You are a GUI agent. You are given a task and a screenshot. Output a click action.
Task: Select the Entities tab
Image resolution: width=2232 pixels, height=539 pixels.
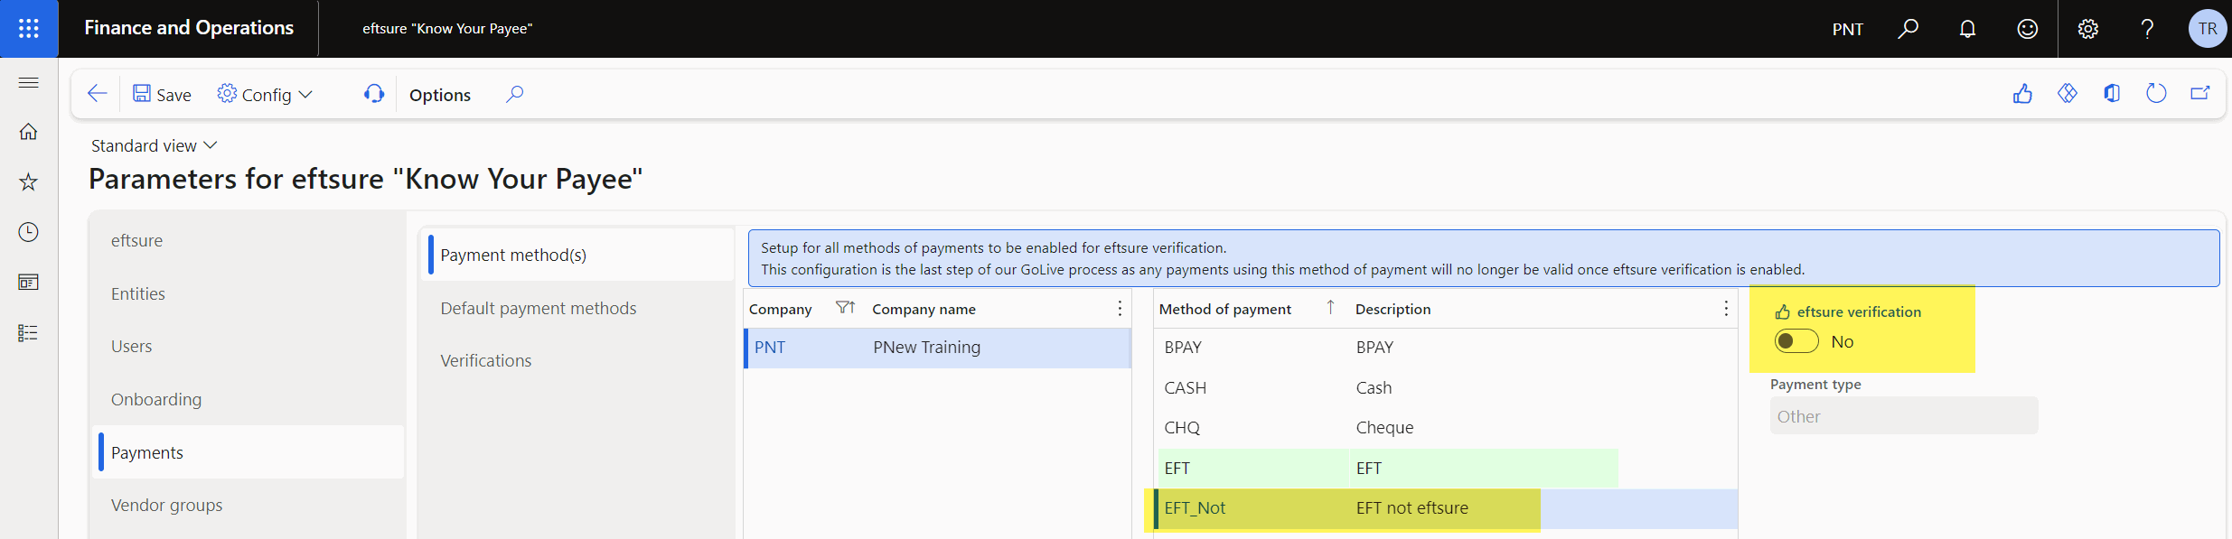pos(248,293)
